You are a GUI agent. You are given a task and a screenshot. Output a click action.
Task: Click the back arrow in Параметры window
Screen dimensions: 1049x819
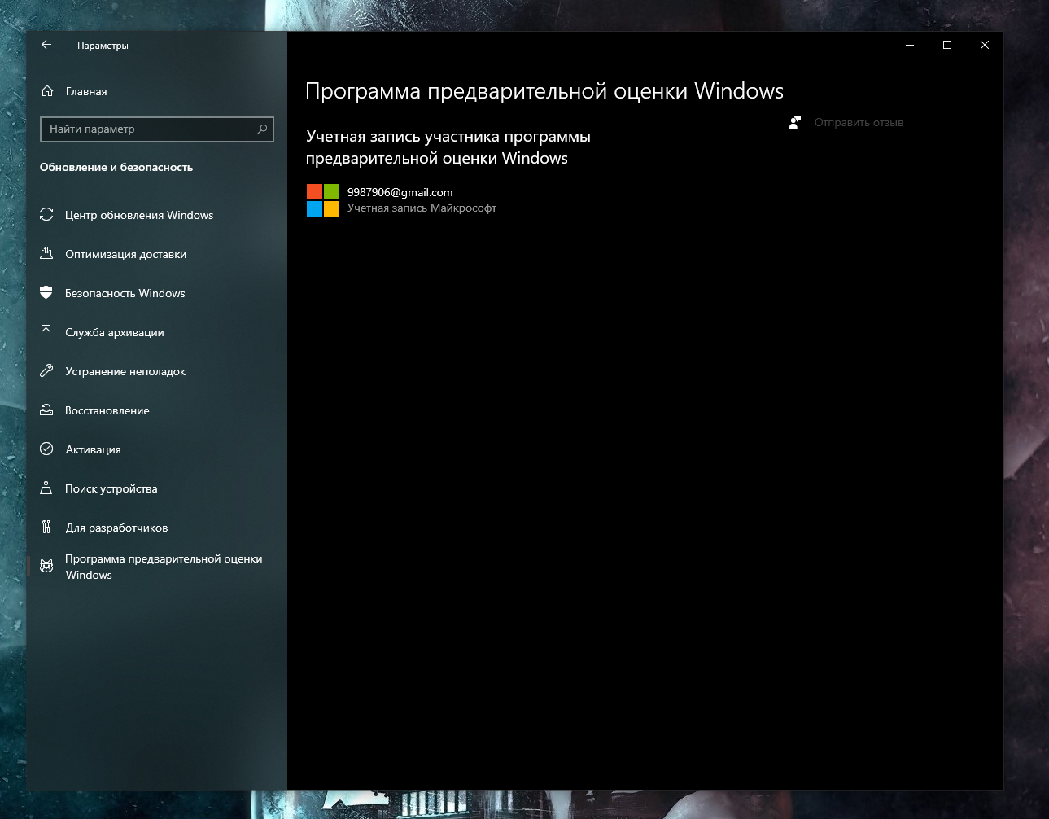(x=46, y=45)
